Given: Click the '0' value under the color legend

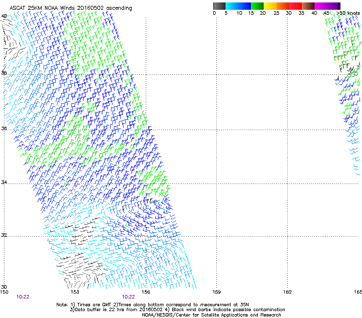Looking at the screenshot, I should point(214,13).
